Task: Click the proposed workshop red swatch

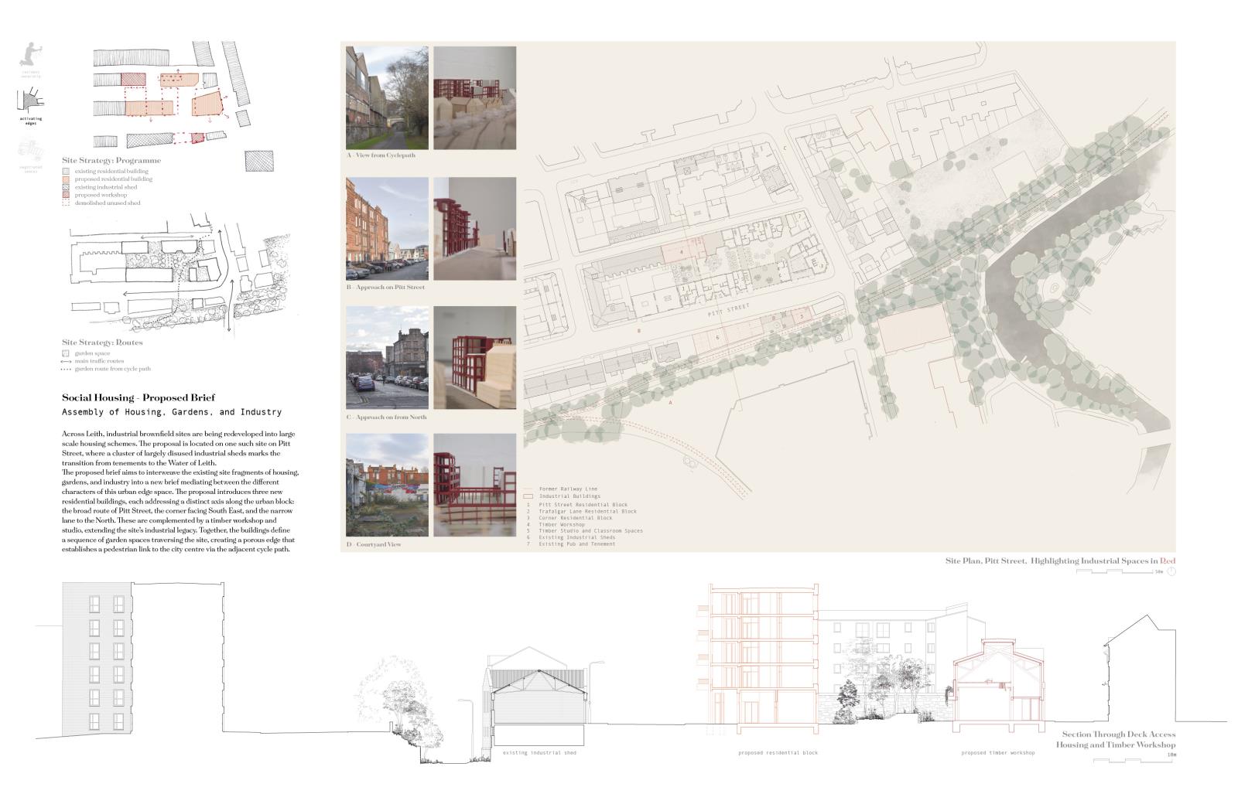Action: [66, 195]
